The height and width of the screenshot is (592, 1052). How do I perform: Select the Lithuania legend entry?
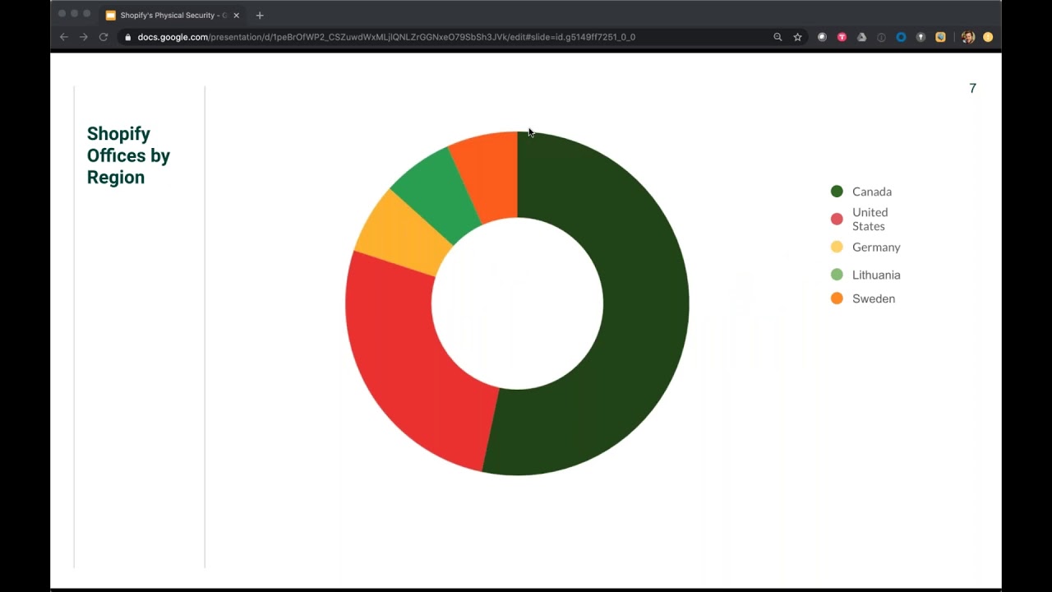click(x=865, y=275)
